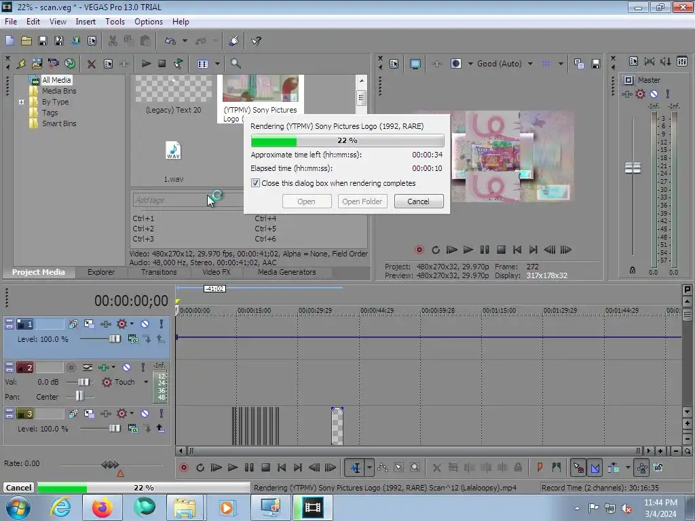
Task: Switch to Video FX tab
Action: click(217, 272)
